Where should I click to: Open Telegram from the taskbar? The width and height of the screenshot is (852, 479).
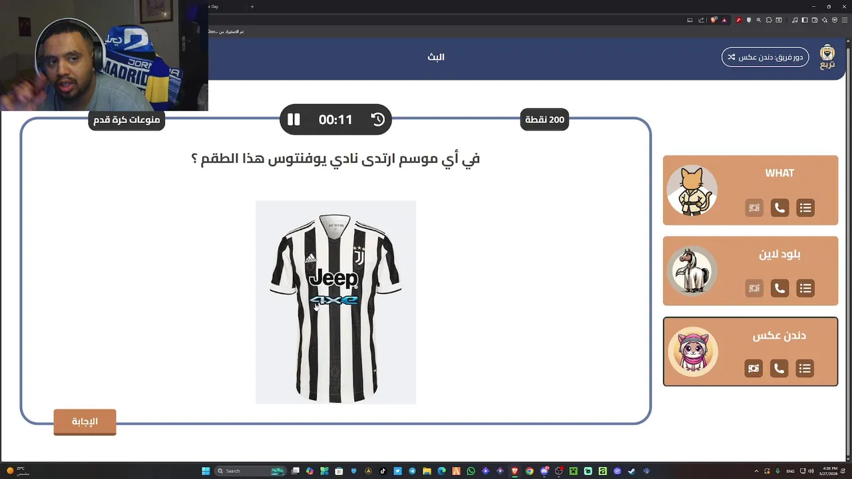(x=412, y=471)
